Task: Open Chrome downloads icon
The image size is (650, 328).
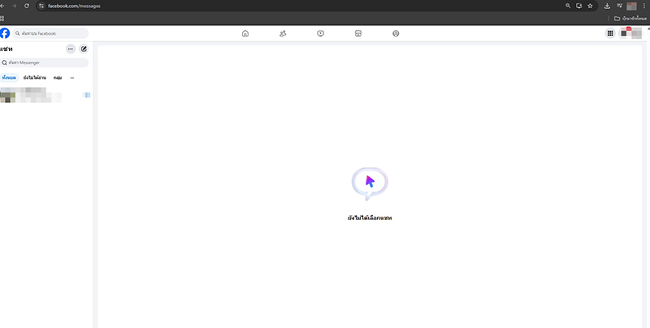Action: click(608, 6)
